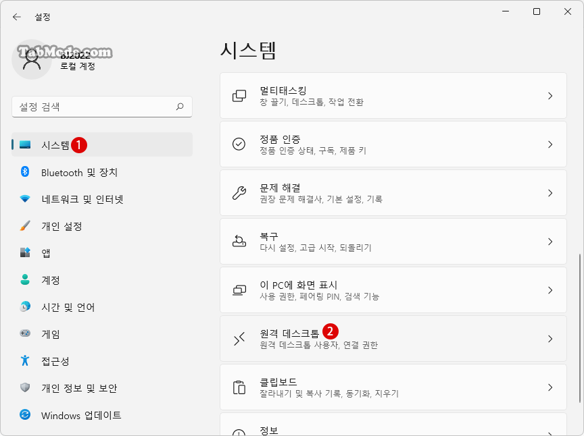Select 게임 label in sidebar
Screen dimensions: 584x436
click(50, 334)
